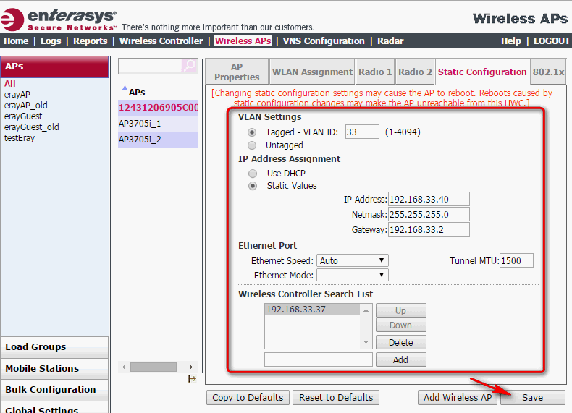The width and height of the screenshot is (572, 413).
Task: Select the Static Values radio button
Action: click(253, 186)
